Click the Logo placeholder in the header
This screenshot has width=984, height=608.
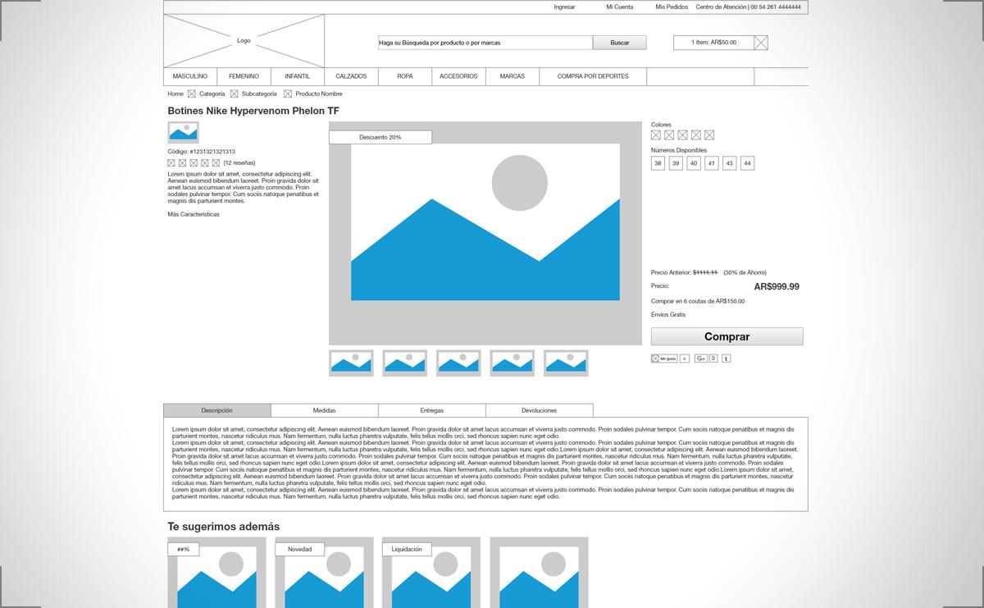(x=244, y=40)
